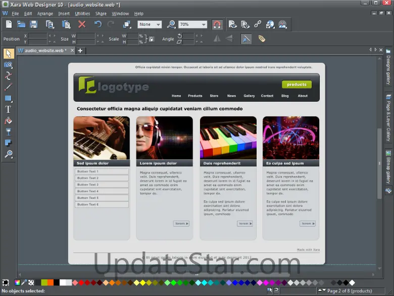Open the Arrange menu
This screenshot has width=394, height=296.
(x=45, y=14)
